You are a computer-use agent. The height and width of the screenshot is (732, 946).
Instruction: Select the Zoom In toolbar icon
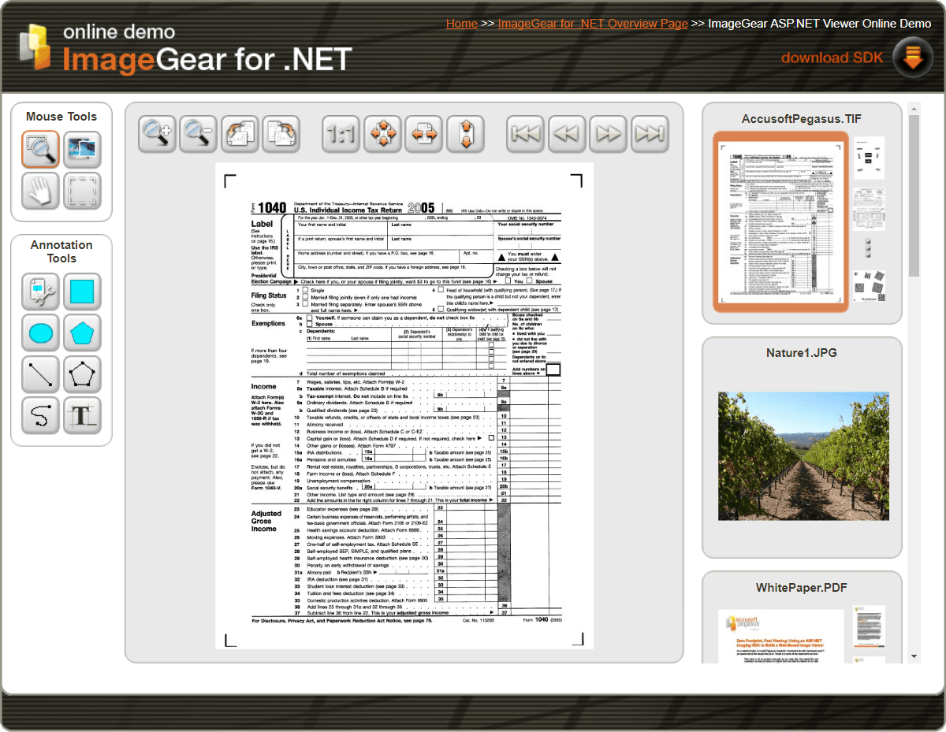click(x=157, y=133)
